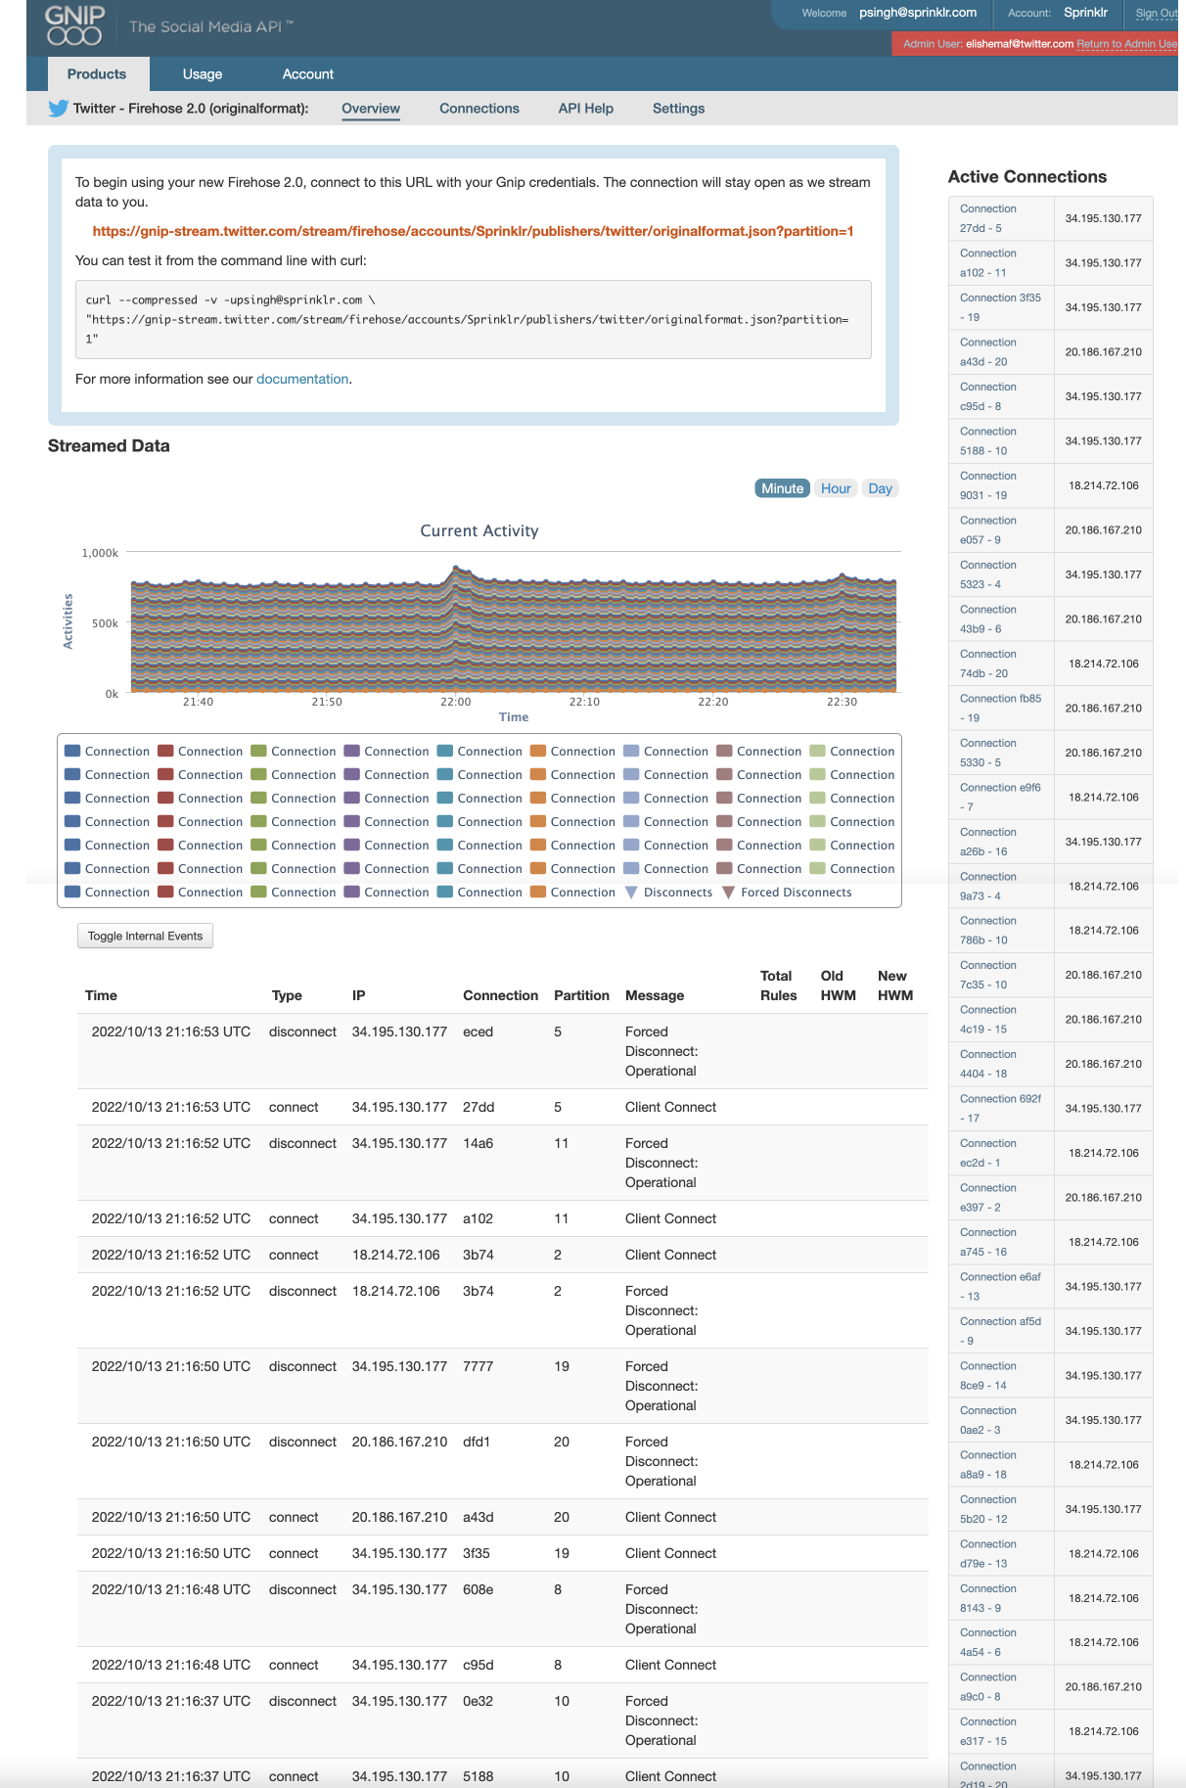The height and width of the screenshot is (1788, 1186).
Task: Click connection dfd1 in the events table
Action: click(x=477, y=1443)
